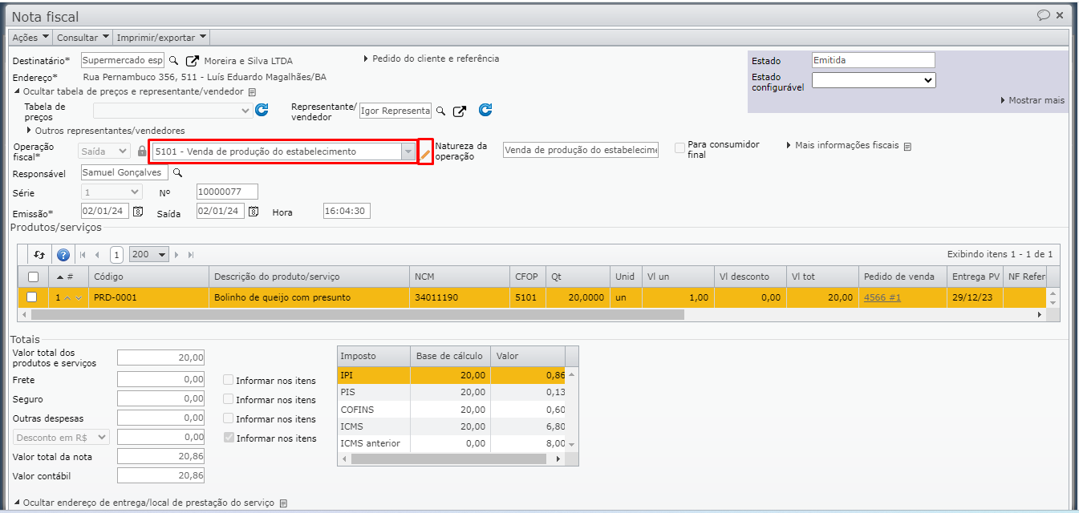Toggle the Para consumidor final checkbox
1079x513 pixels.
pyautogui.click(x=680, y=148)
